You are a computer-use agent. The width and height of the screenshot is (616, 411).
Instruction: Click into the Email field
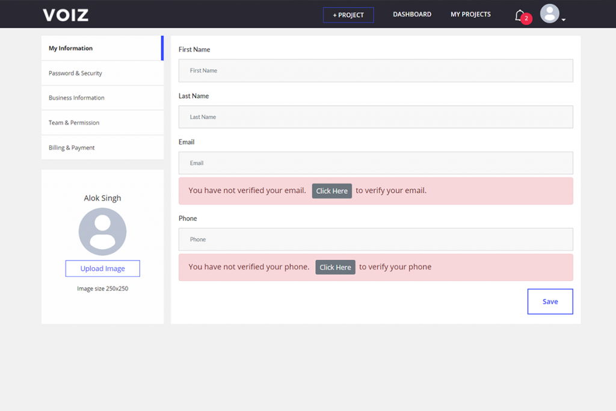click(x=376, y=163)
